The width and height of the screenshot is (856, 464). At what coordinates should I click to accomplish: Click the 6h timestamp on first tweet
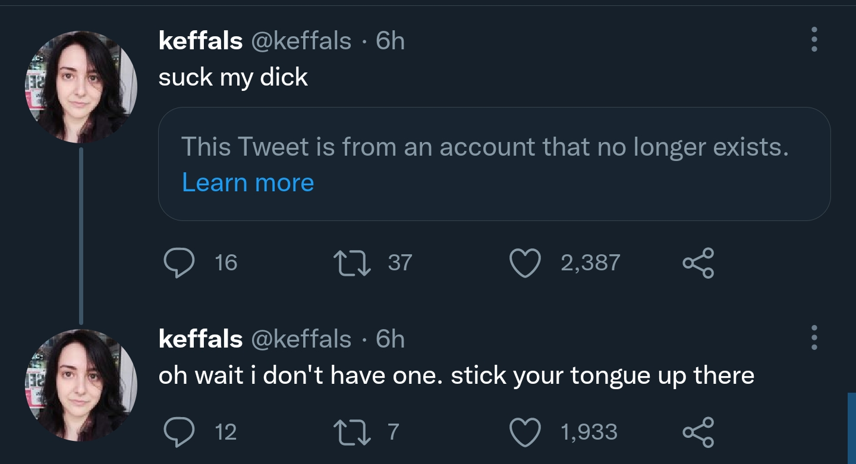click(391, 41)
